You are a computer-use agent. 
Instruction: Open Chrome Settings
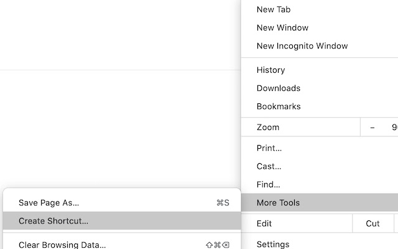(x=273, y=244)
